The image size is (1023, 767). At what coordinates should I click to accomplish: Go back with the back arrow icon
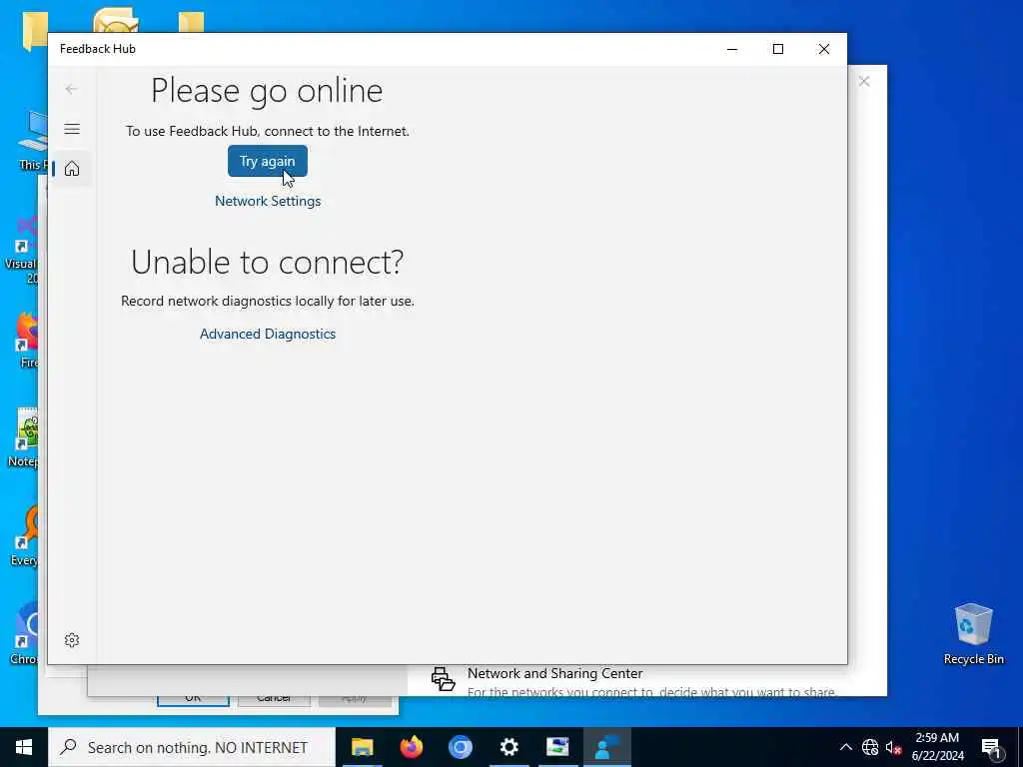[x=71, y=89]
